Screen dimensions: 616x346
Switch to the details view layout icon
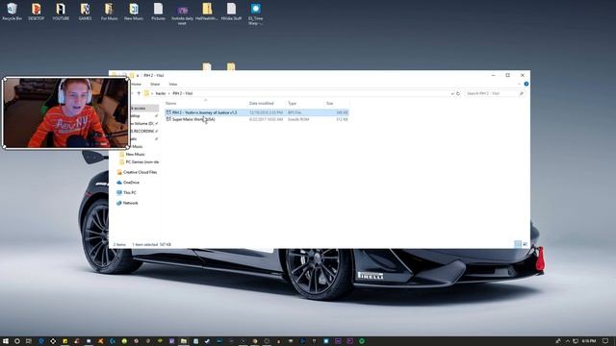point(518,244)
